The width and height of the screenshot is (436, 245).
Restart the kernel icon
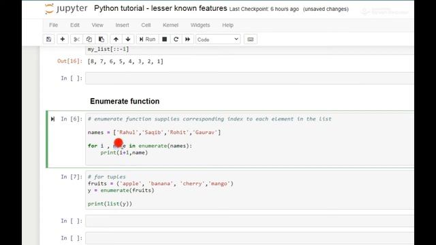pyautogui.click(x=176, y=39)
